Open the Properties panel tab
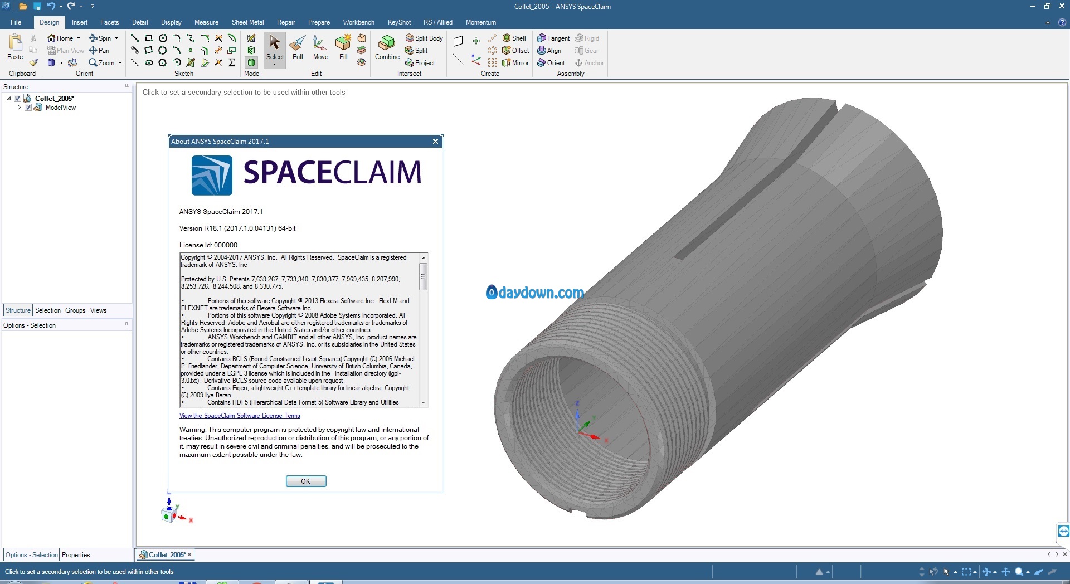The height and width of the screenshot is (584, 1070). 76,555
